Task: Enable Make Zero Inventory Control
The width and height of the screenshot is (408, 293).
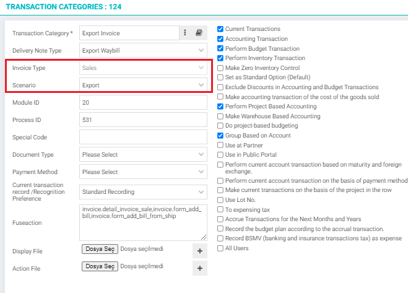Action: 220,68
